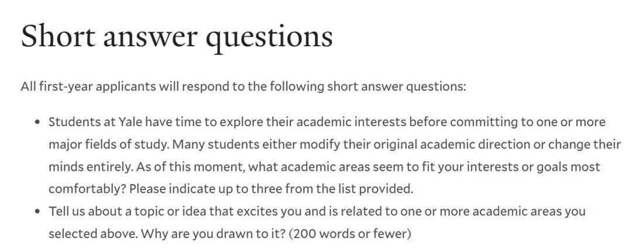632x252 pixels.
Task: Click the words "short answer questions:" in intro
Action: (x=396, y=87)
